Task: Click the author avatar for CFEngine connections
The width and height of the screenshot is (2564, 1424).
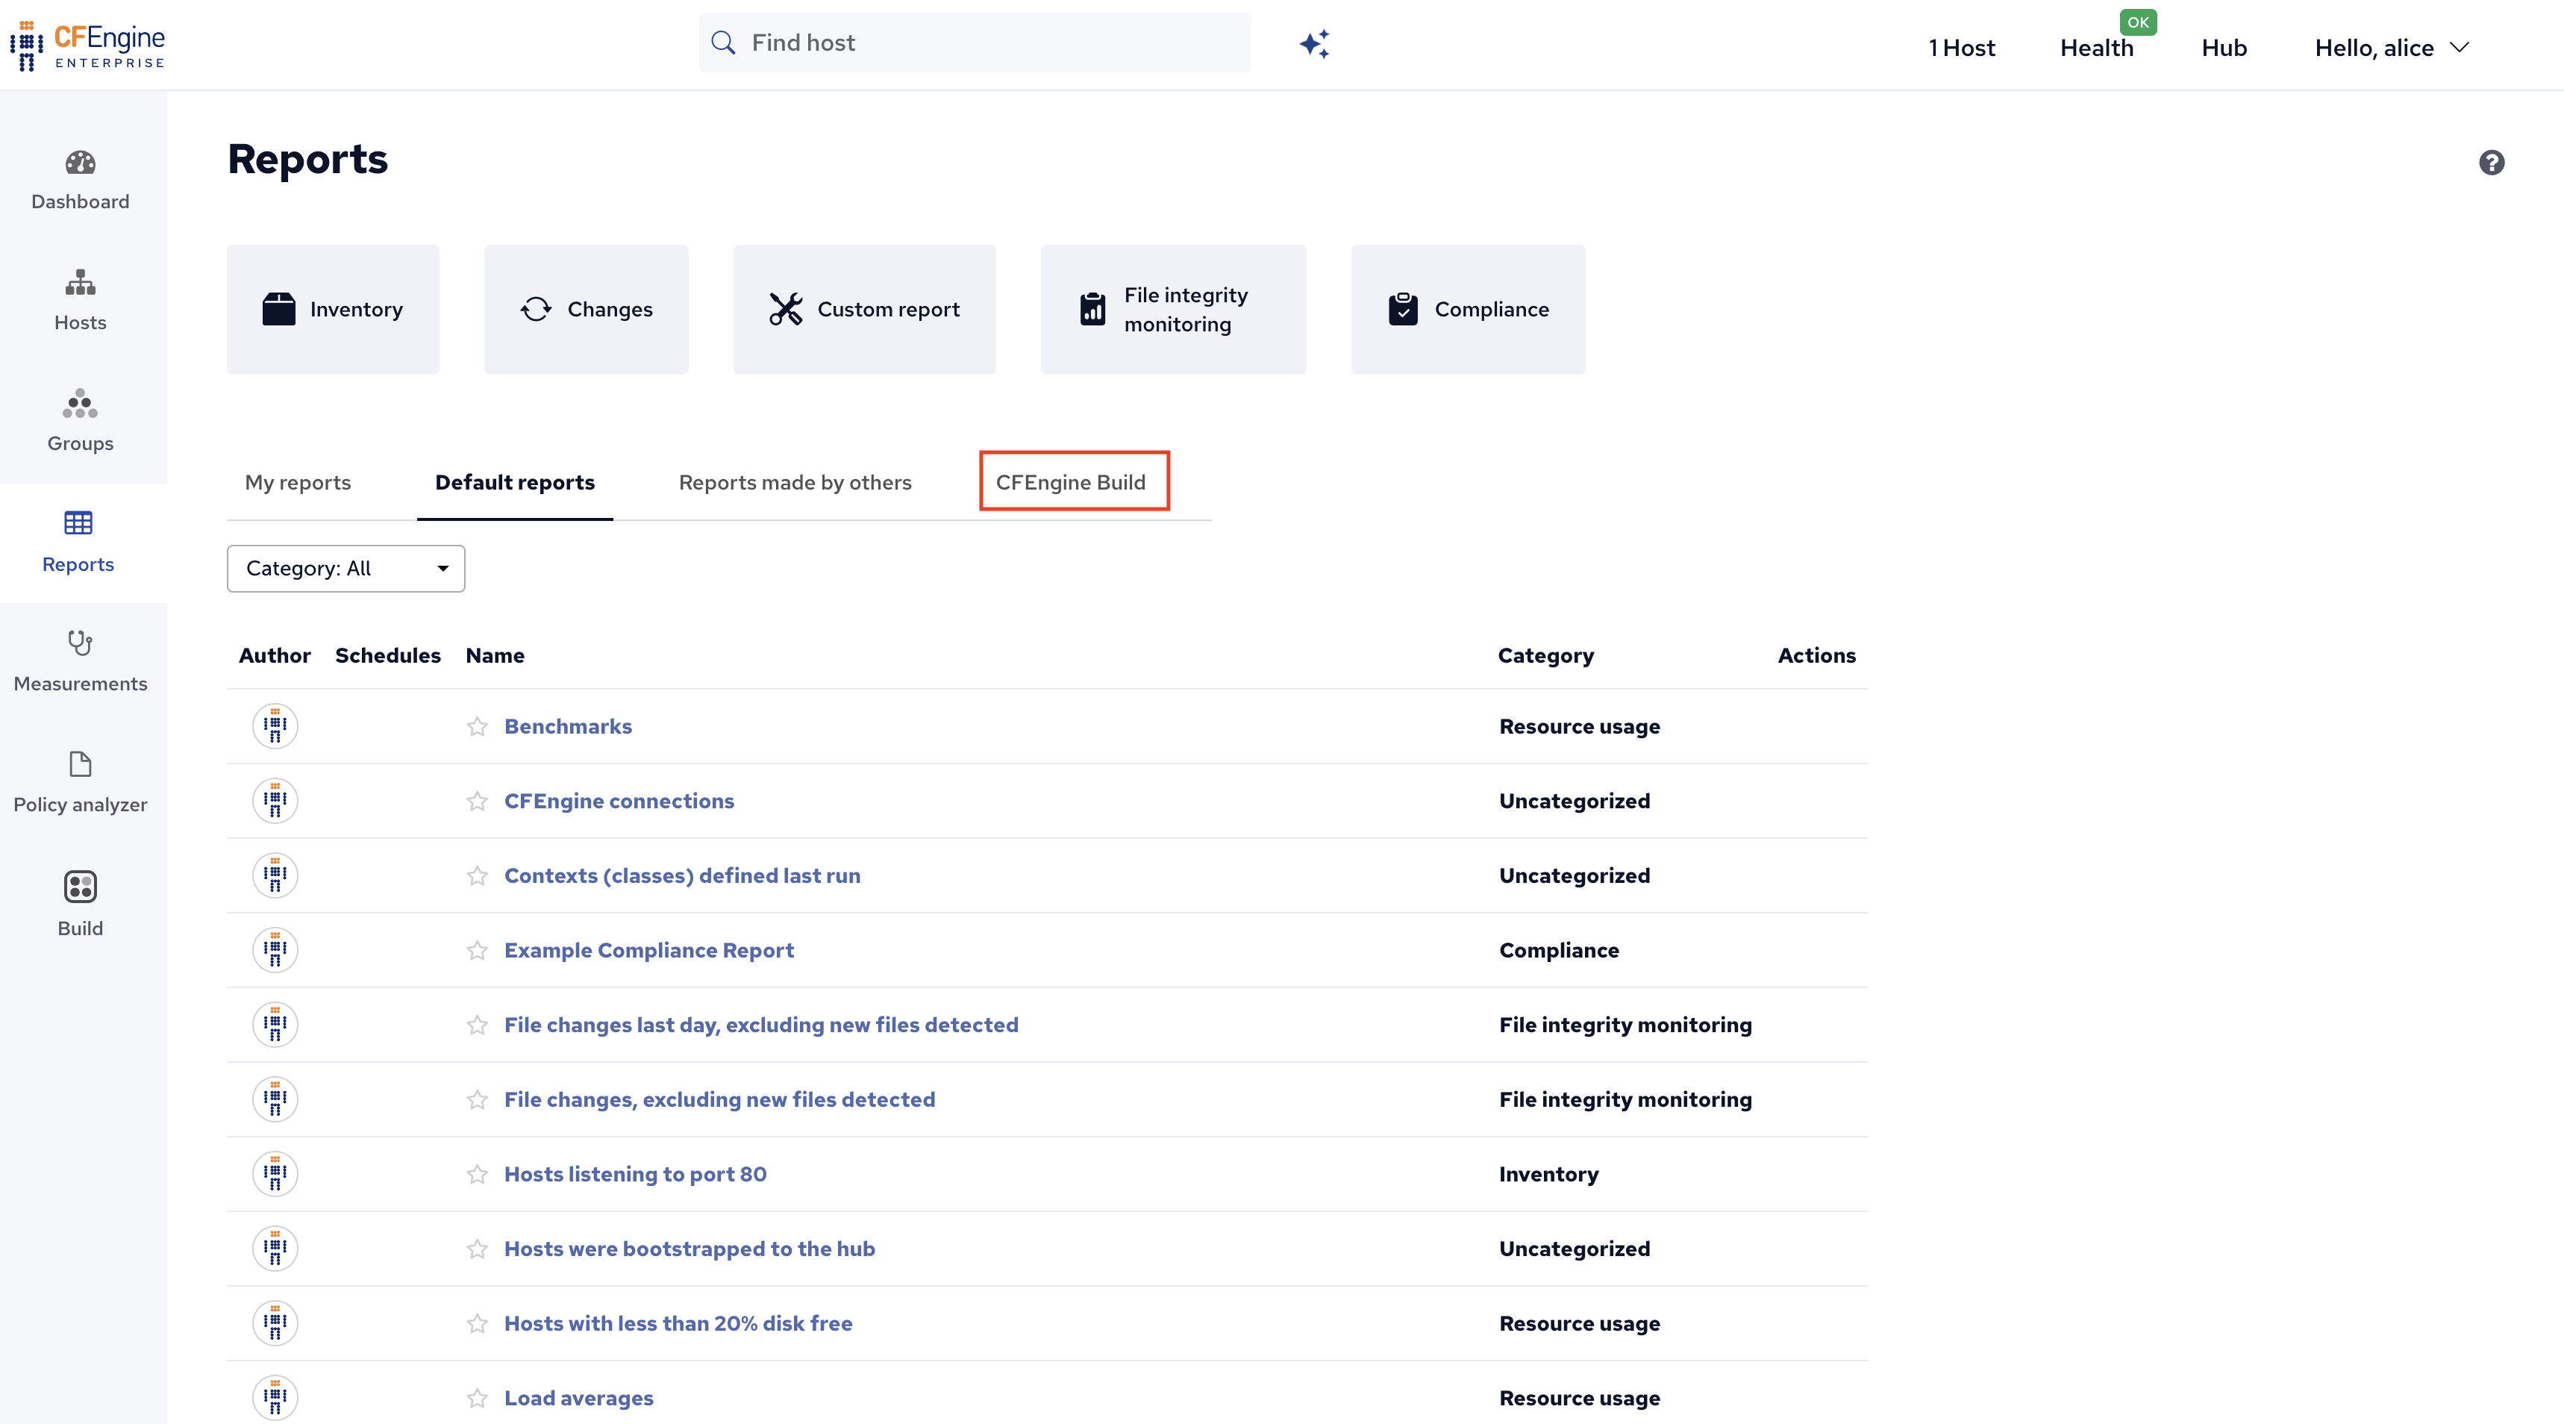Action: pos(275,801)
